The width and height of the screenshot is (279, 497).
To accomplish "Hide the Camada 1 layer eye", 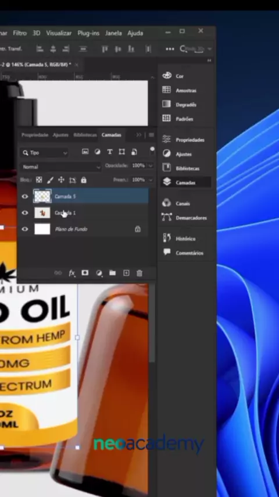I will 24,212.
